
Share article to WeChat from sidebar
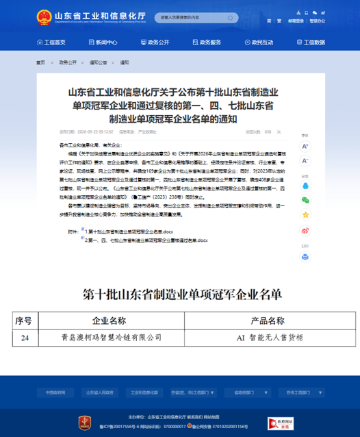[305, 200]
